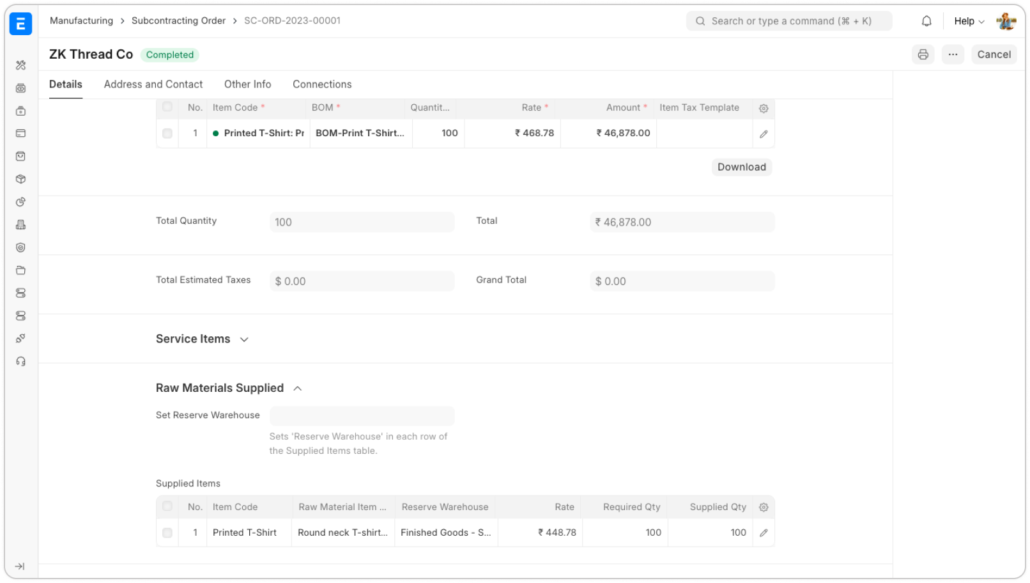Open the shopping bag sidebar icon
Viewport: 1030px width, 583px height.
[x=20, y=156]
